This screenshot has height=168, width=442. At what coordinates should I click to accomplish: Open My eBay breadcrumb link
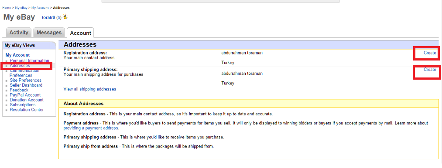click(21, 7)
